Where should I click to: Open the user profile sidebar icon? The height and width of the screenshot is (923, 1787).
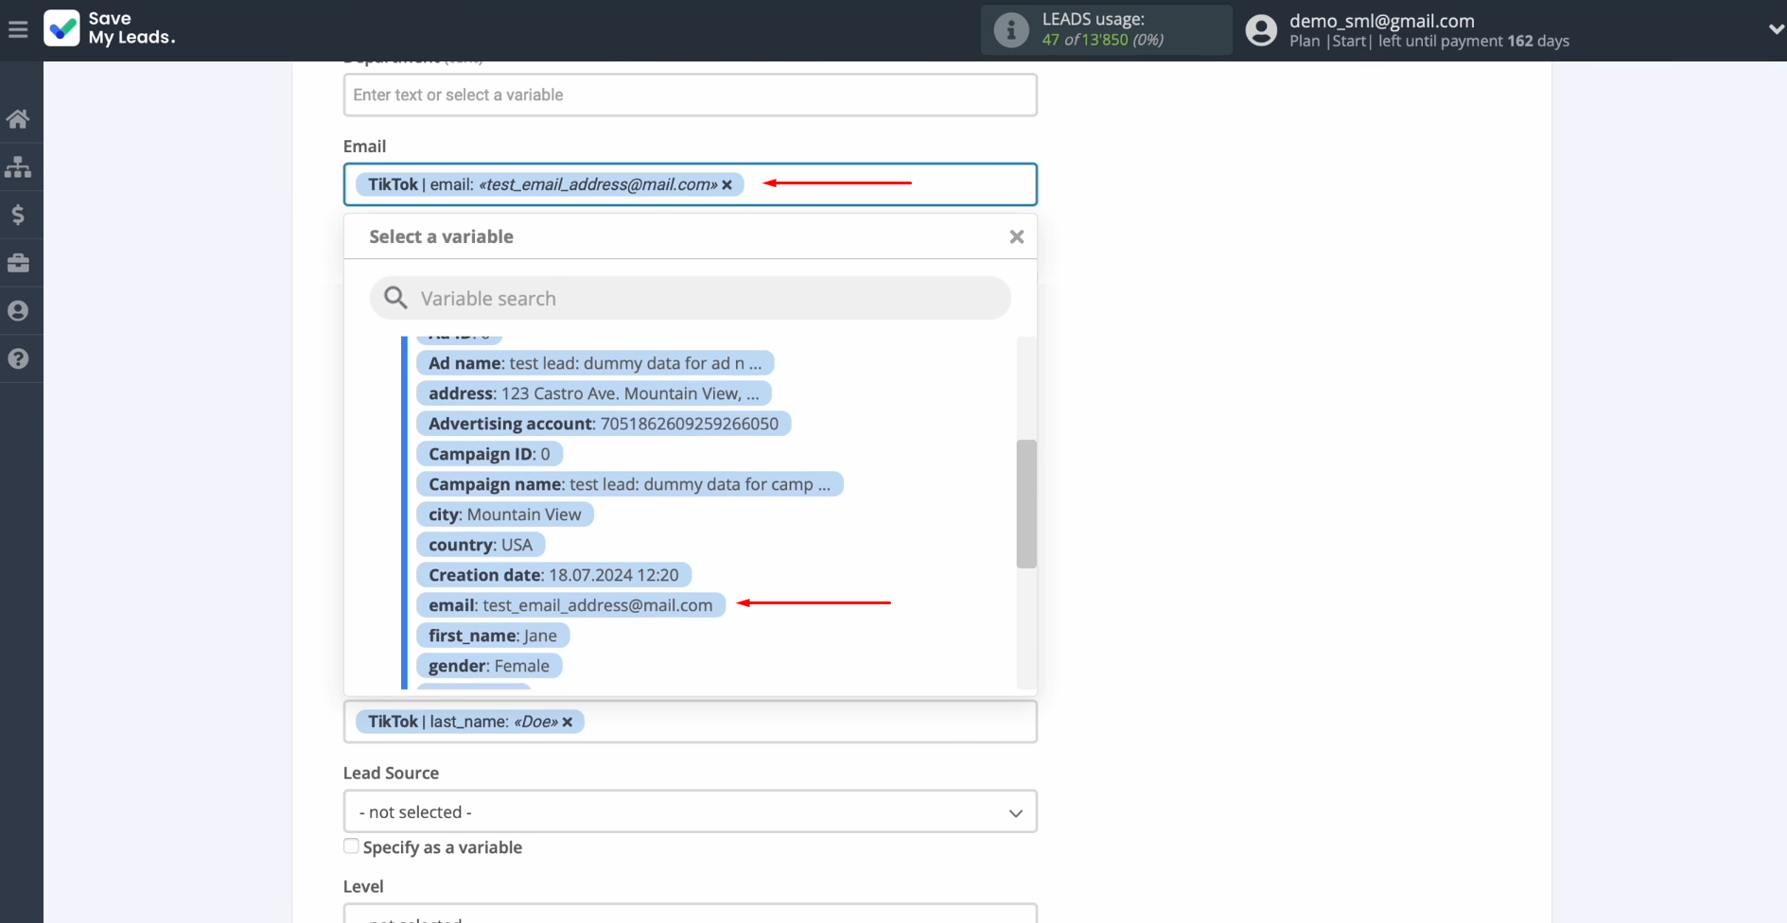pyautogui.click(x=18, y=311)
